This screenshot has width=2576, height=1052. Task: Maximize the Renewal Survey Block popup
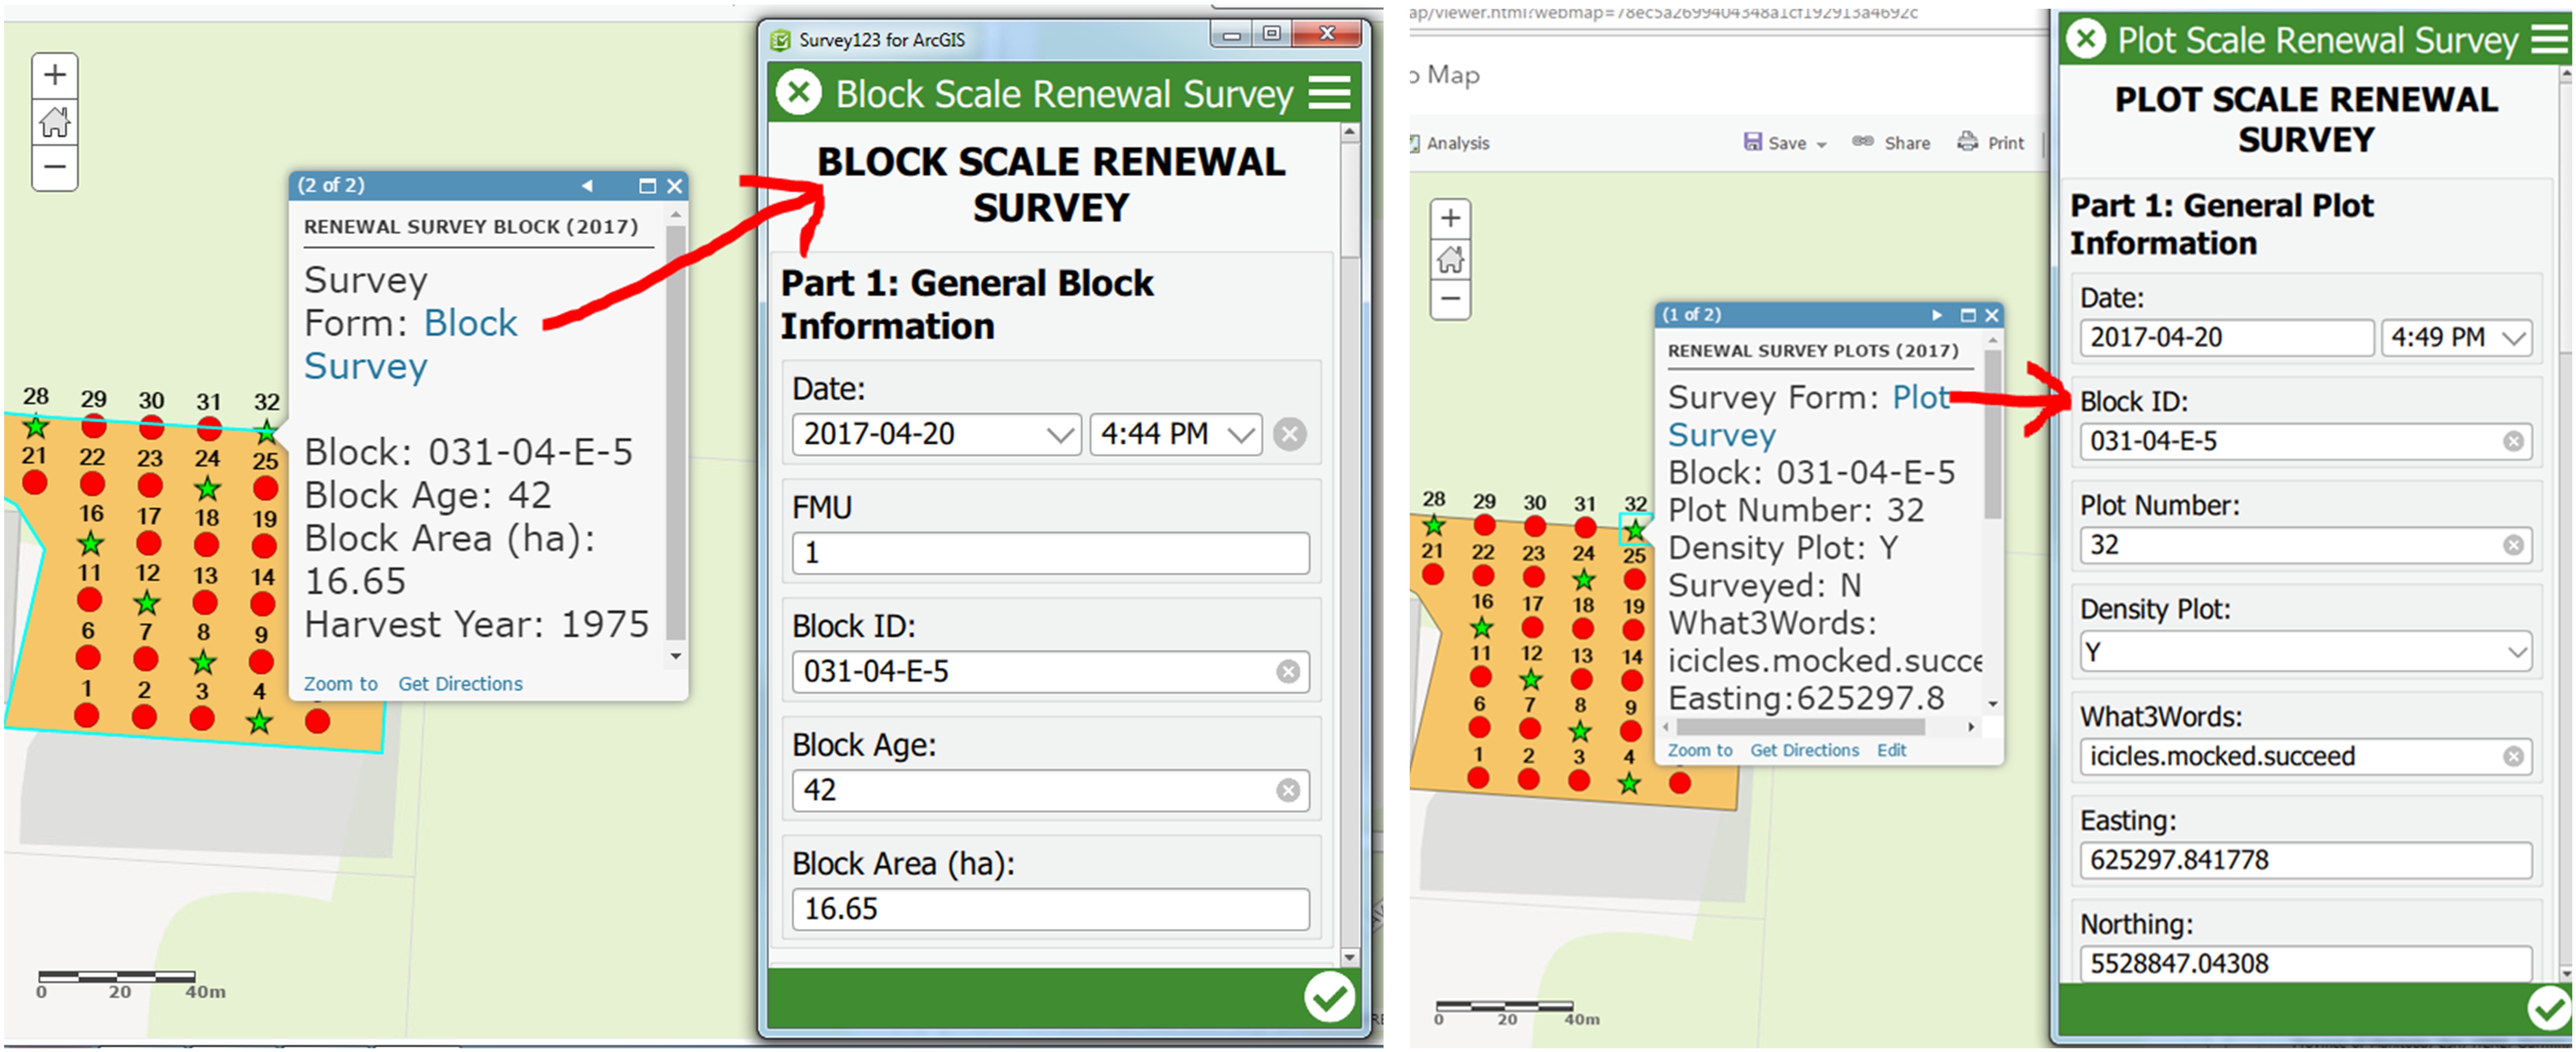point(647,186)
